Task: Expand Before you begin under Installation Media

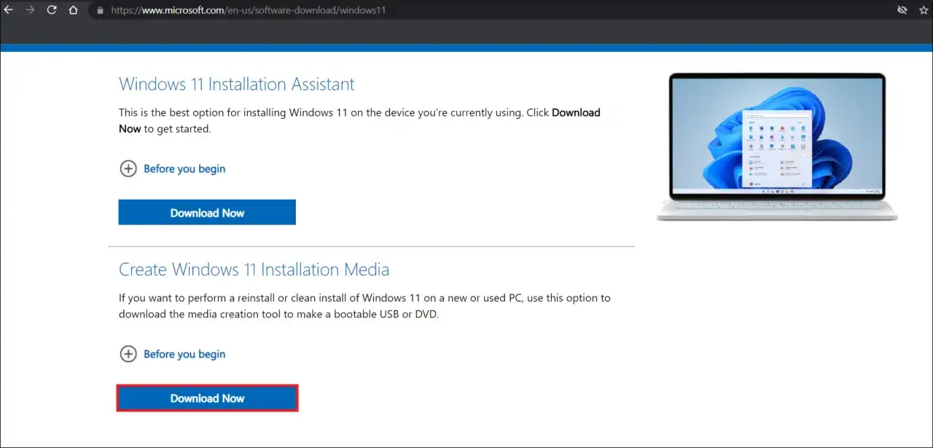Action: pos(172,354)
